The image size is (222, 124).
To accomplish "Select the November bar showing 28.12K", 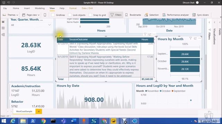I will pyautogui.click(x=185, y=69).
